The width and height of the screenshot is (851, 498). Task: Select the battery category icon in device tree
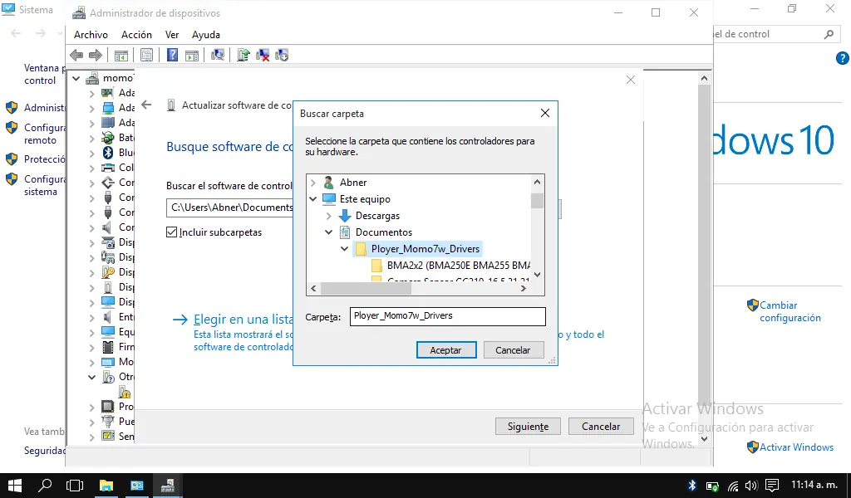(x=108, y=138)
